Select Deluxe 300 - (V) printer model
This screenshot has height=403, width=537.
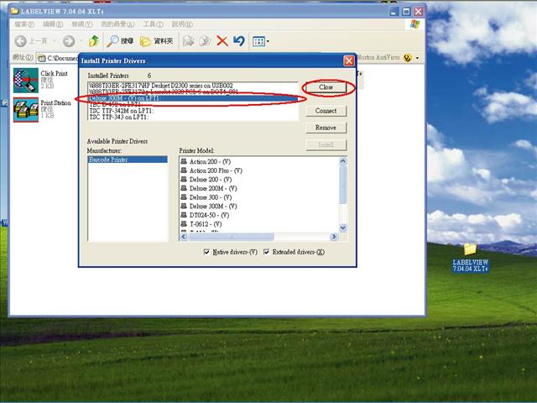[x=206, y=197]
